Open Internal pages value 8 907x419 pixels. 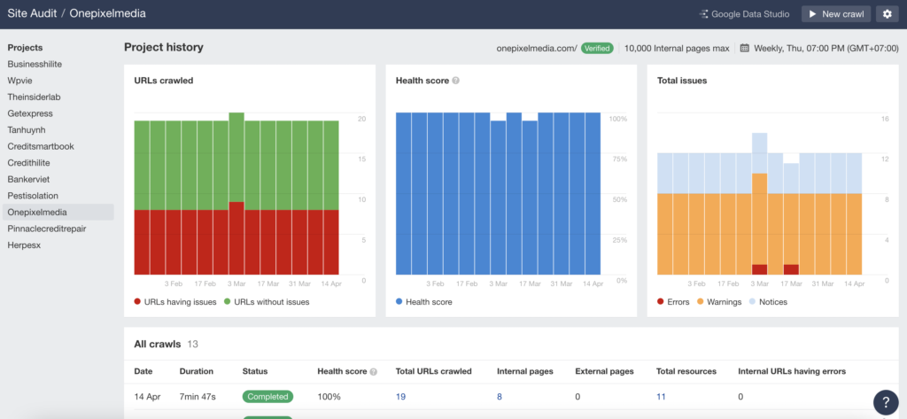click(500, 397)
